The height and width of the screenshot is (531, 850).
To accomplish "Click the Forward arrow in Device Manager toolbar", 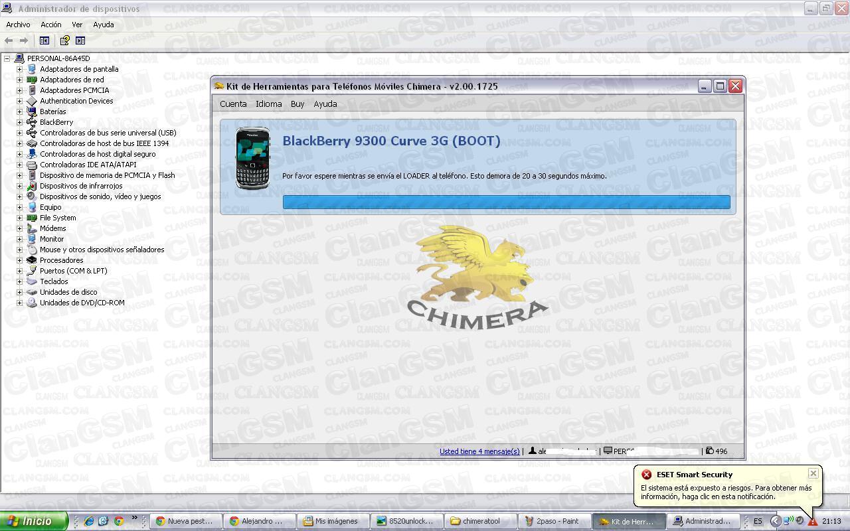I will coord(23,40).
